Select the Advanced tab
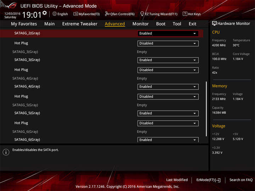Screen dimensions: 255x191 [115, 24]
